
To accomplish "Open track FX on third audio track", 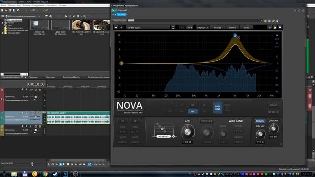I will (x=31, y=126).
